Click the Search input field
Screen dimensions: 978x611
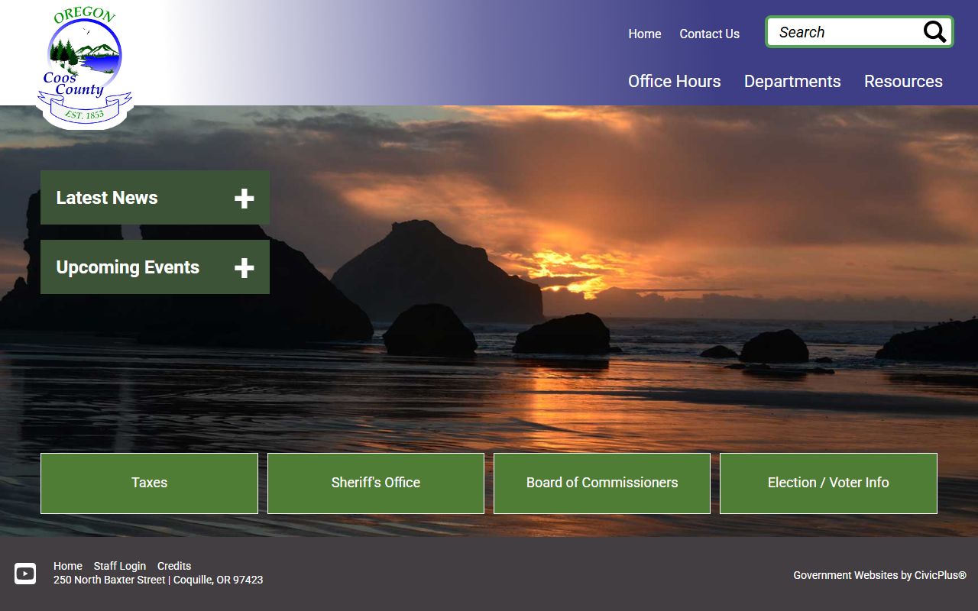coord(844,32)
